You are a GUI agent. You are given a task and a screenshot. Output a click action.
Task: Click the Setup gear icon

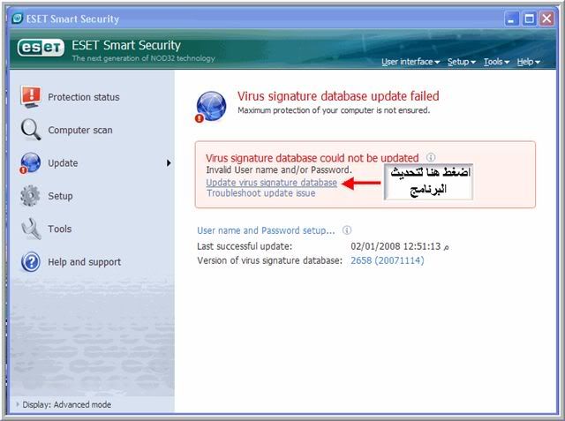30,196
